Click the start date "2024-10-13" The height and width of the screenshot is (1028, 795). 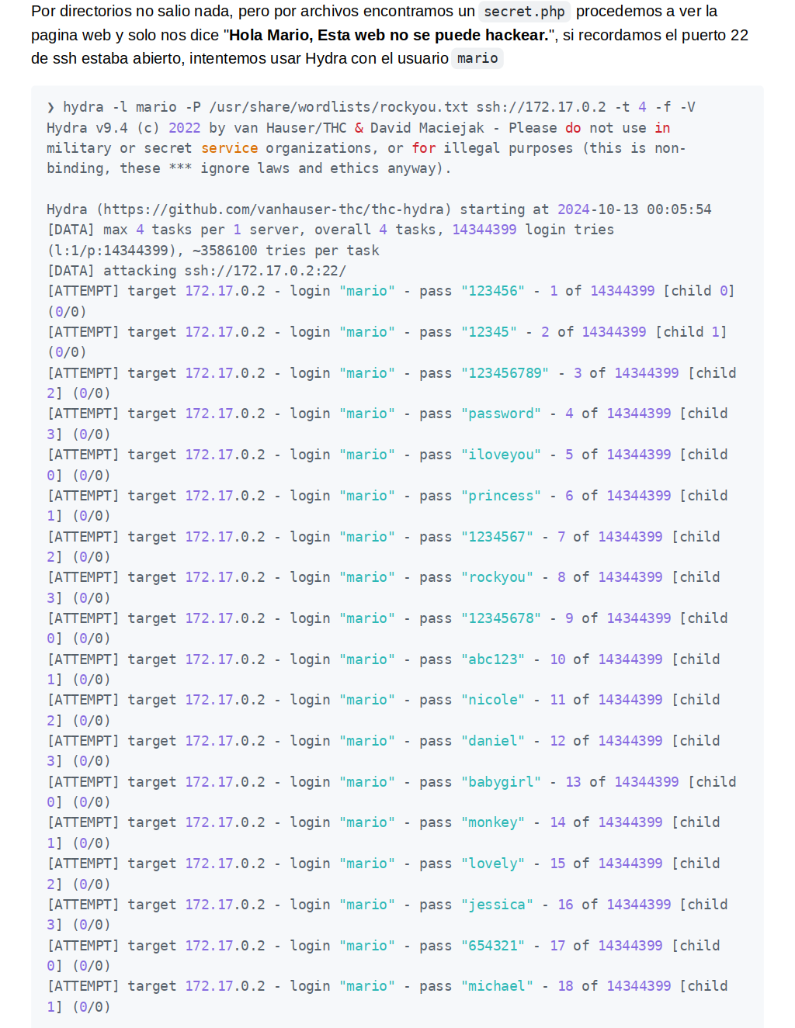598,209
